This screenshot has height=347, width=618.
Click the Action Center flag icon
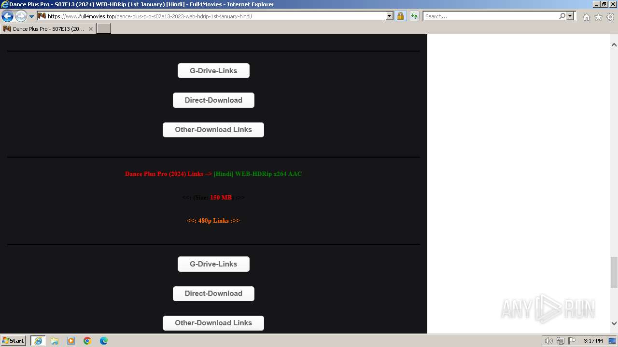tap(572, 341)
